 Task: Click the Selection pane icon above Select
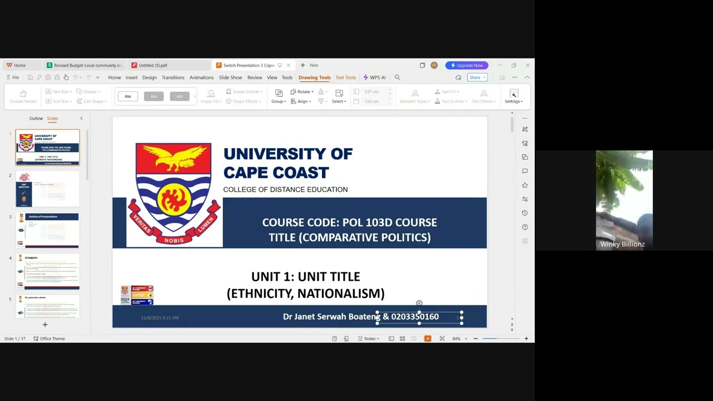(339, 92)
